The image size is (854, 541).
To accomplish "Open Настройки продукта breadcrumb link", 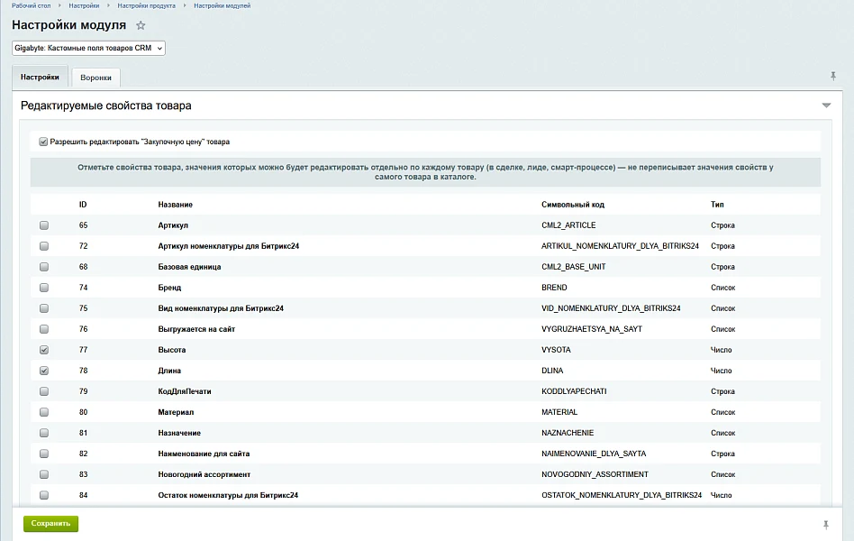I will pos(146,5).
